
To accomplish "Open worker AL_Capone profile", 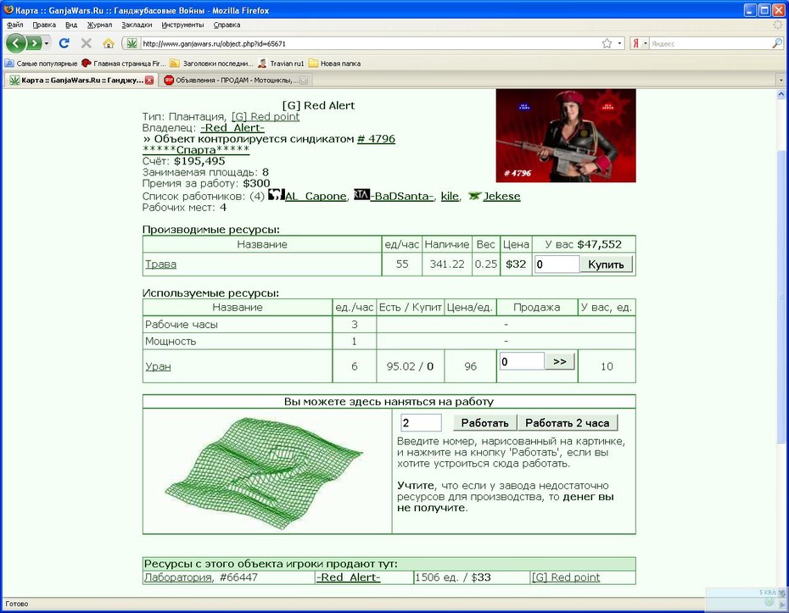I will click(x=316, y=196).
